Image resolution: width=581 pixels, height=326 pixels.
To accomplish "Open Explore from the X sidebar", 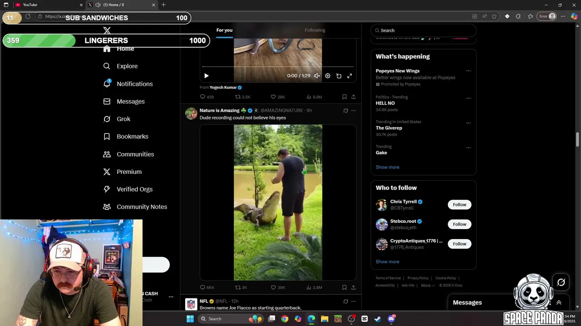I will (121, 66).
